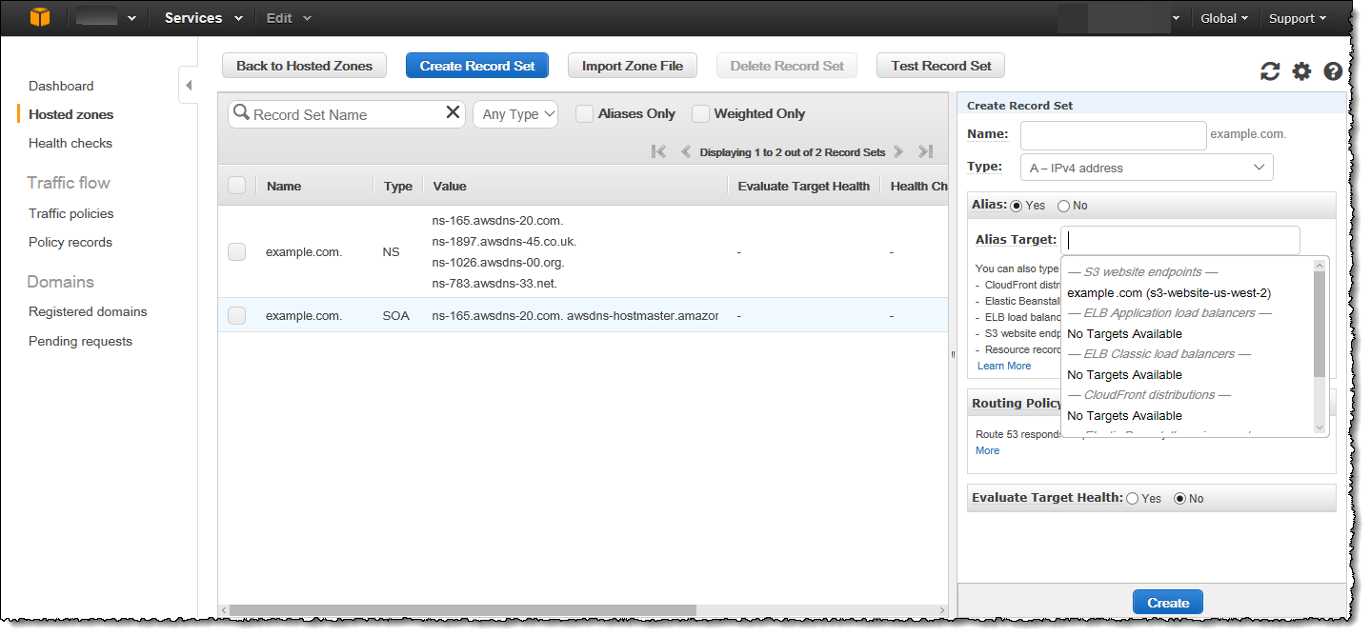Image resolution: width=1370 pixels, height=636 pixels.
Task: Jump to the first page of records
Action: pyautogui.click(x=657, y=152)
